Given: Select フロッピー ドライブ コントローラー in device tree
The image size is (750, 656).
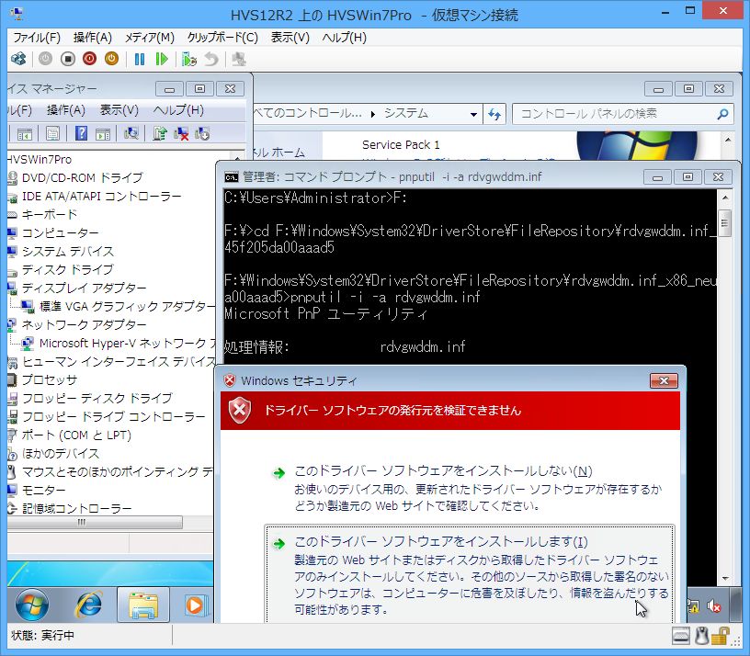Looking at the screenshot, I should 114,416.
